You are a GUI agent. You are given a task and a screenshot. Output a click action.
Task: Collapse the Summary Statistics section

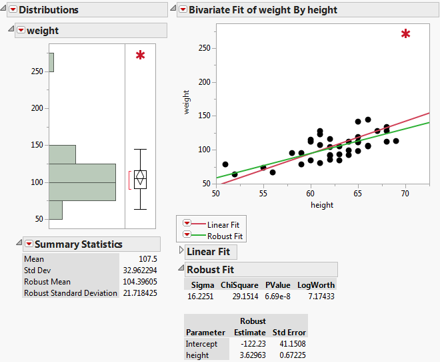click(x=19, y=244)
